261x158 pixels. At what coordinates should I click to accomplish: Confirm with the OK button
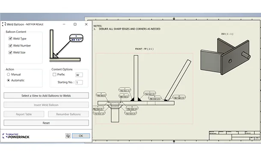81,136
